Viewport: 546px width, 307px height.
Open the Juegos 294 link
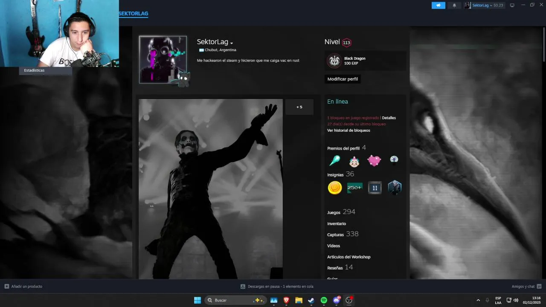[x=341, y=212]
